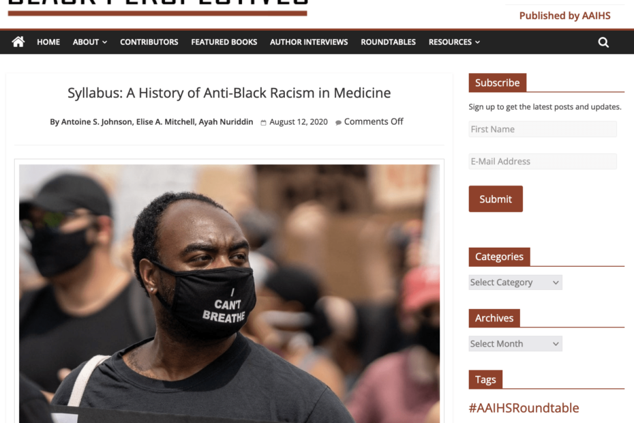
Task: Select Author Interviews in the navigation
Action: coord(309,42)
